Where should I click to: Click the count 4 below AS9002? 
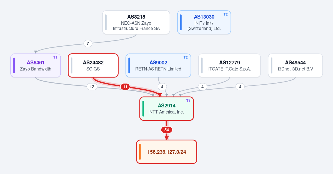(162, 87)
